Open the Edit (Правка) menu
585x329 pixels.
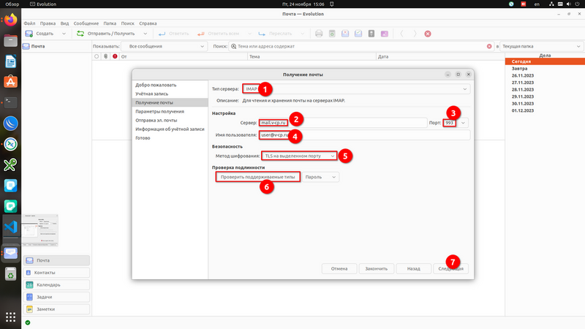[x=49, y=23]
